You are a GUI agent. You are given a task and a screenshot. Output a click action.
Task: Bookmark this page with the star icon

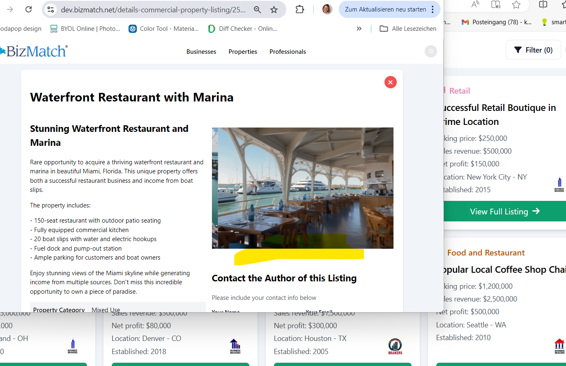[274, 9]
